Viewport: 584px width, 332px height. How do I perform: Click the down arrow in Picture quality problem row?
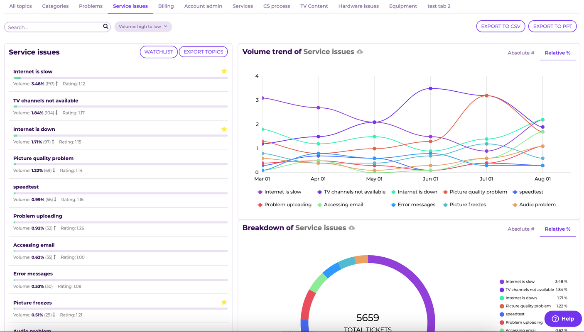pos(54,170)
